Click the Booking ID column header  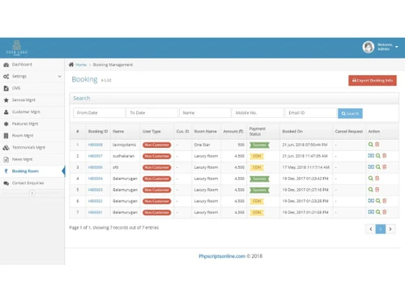pos(98,132)
